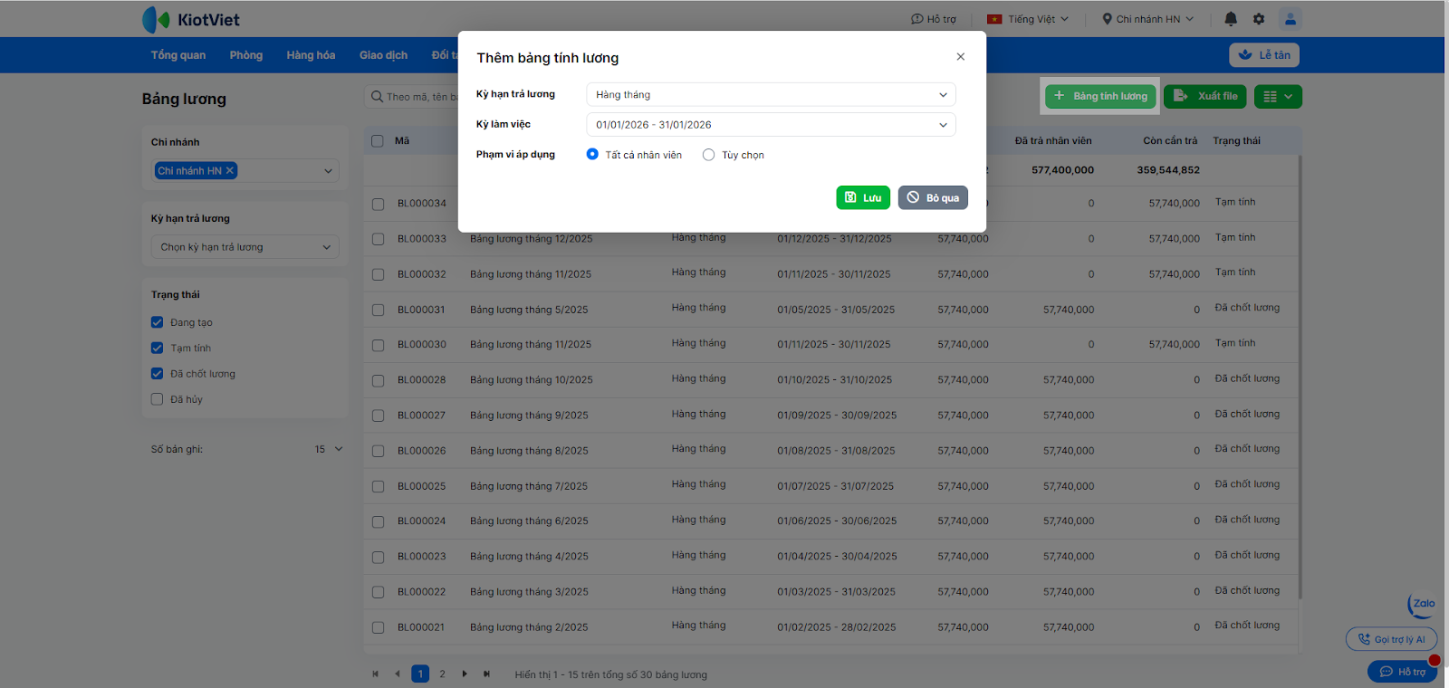
Task: Tick the select-all checkbox in table header
Action: tap(378, 141)
